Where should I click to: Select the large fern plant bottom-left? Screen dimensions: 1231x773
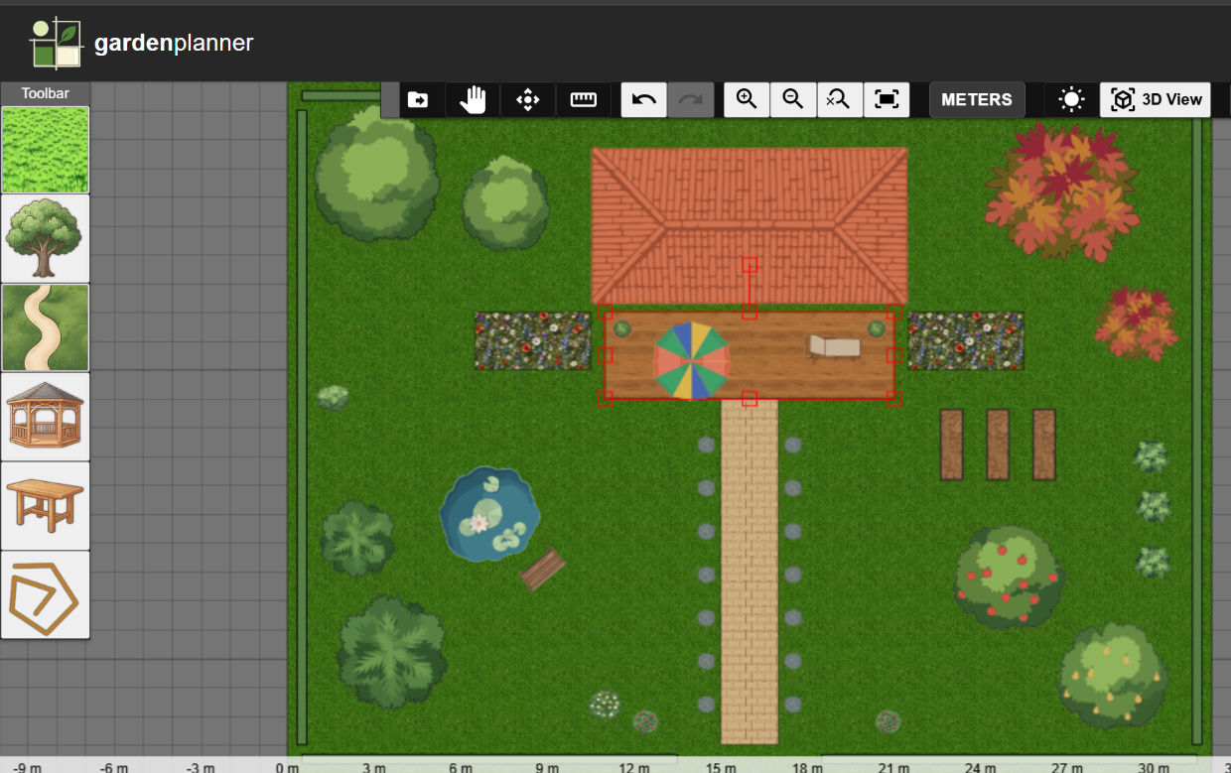click(392, 652)
